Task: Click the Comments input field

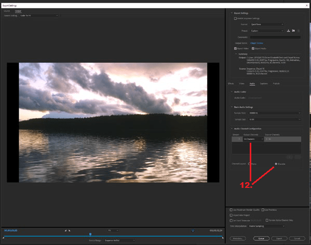Action: [275, 37]
